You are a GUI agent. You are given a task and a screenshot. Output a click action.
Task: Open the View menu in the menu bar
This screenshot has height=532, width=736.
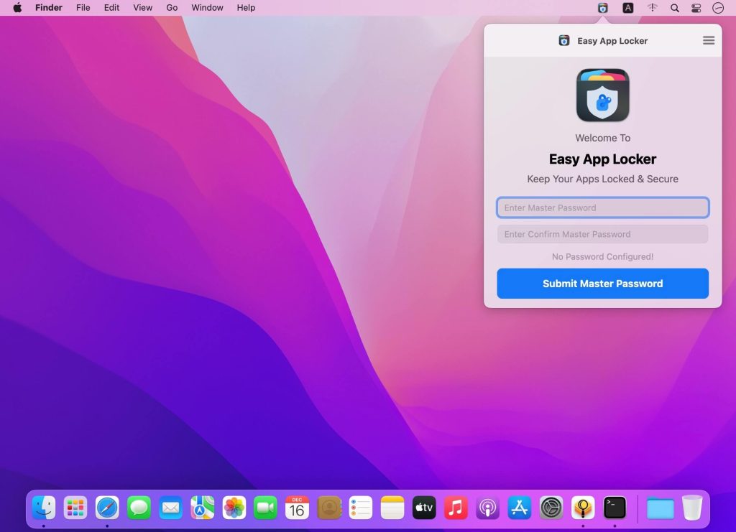click(142, 8)
